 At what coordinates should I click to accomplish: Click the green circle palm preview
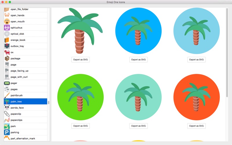click(x=81, y=97)
